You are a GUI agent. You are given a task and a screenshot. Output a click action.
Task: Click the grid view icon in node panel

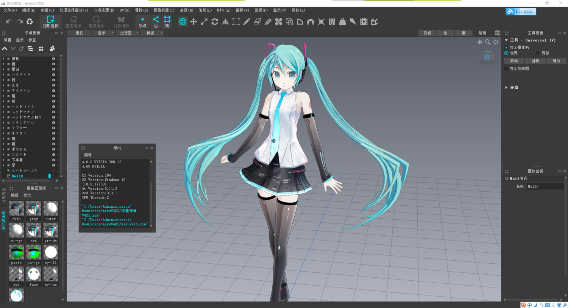tap(41, 48)
